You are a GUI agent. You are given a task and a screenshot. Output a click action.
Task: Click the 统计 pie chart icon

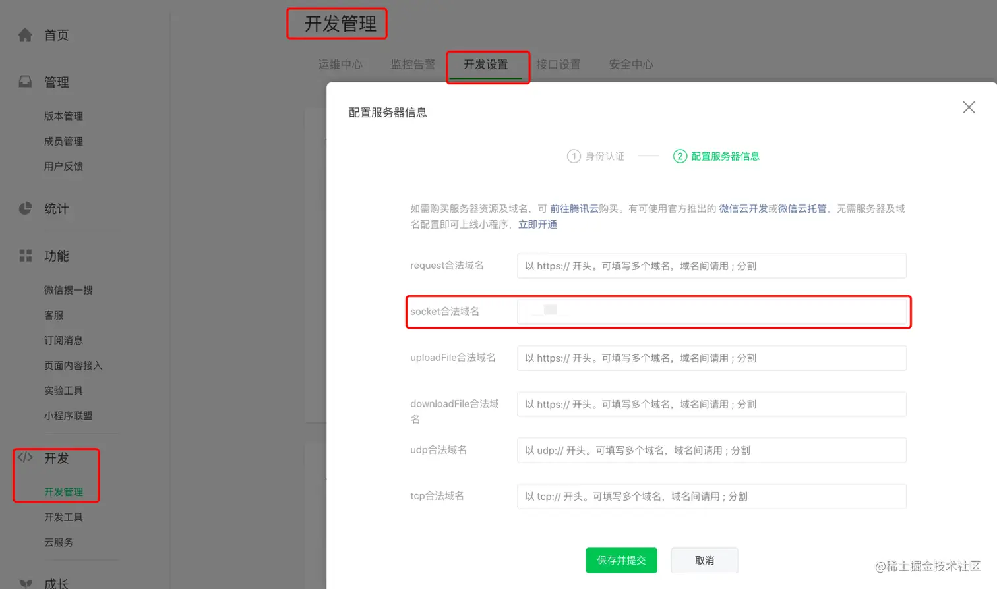[x=25, y=208]
